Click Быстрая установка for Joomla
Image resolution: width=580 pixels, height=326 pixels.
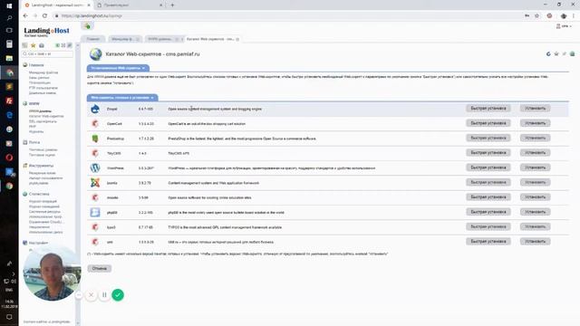488,182
